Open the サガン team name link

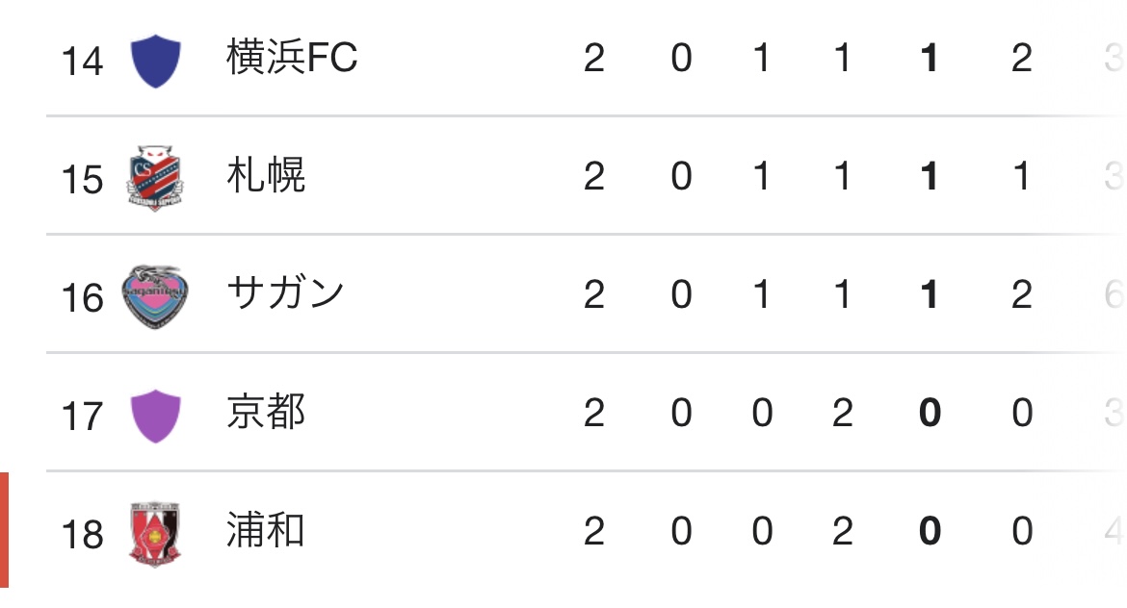pyautogui.click(x=285, y=293)
